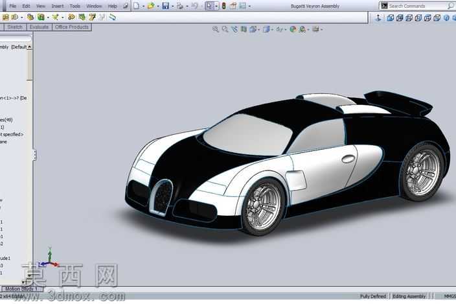Save the assembly with the floppy icon

click(165, 6)
